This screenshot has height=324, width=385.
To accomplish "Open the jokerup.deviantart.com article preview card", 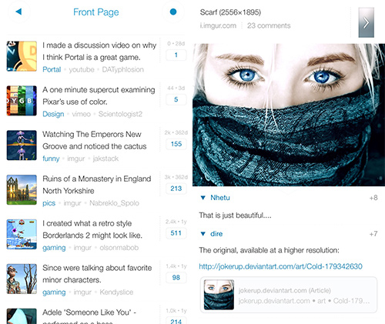I will [289, 295].
